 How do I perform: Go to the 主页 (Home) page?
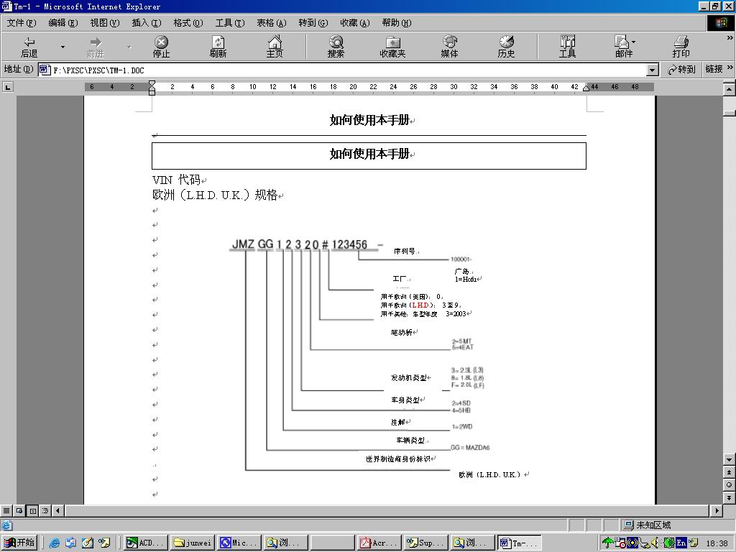tap(275, 47)
